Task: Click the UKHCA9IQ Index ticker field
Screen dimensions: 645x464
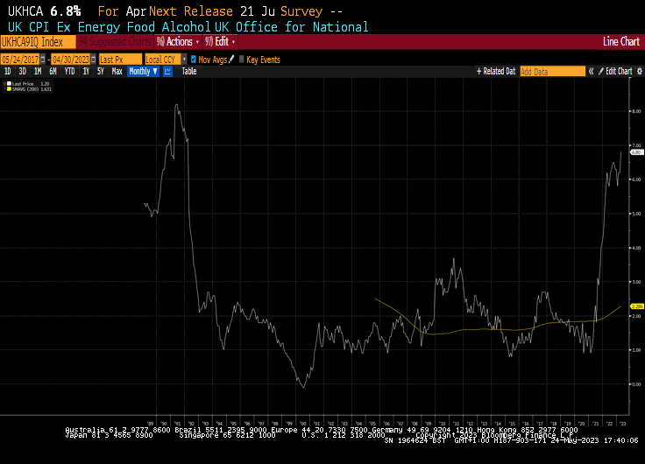Action: [x=38, y=42]
